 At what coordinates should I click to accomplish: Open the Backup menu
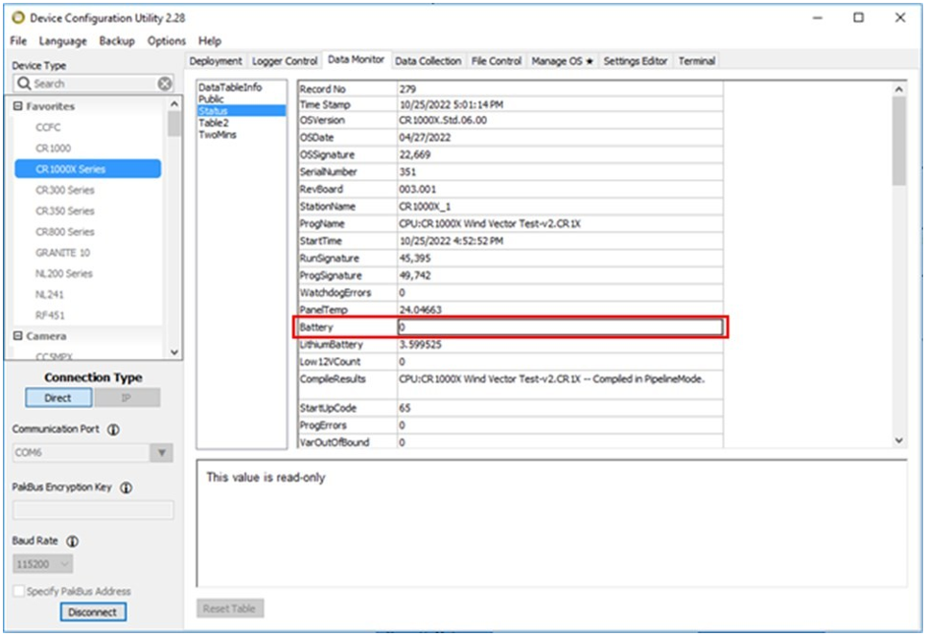click(x=117, y=41)
